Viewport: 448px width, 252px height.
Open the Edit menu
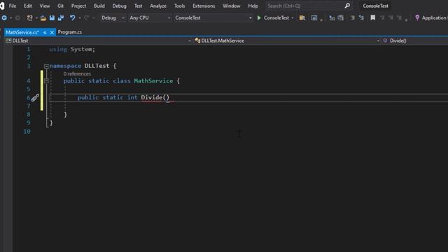coord(28,6)
